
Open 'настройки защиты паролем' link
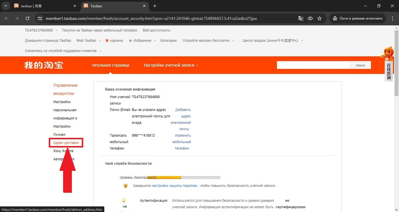[x=174, y=186]
